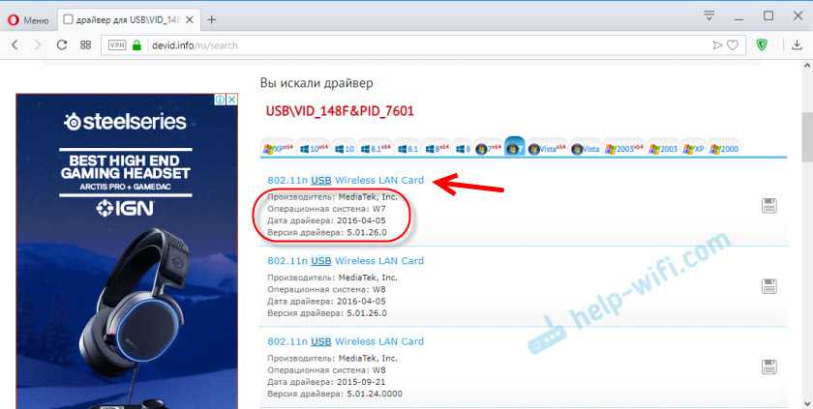
Task: Open the green shield ad blocker icon
Action: pyautogui.click(x=764, y=44)
